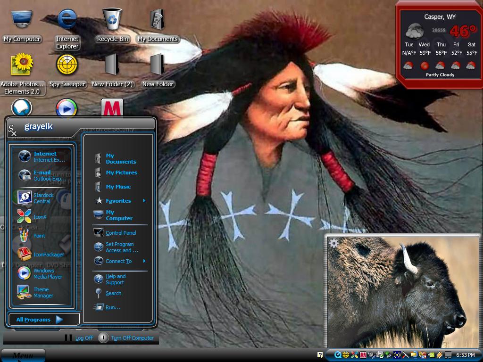The height and width of the screenshot is (362, 483).
Task: Click the McAfee icon in system tray
Action: coord(363,355)
